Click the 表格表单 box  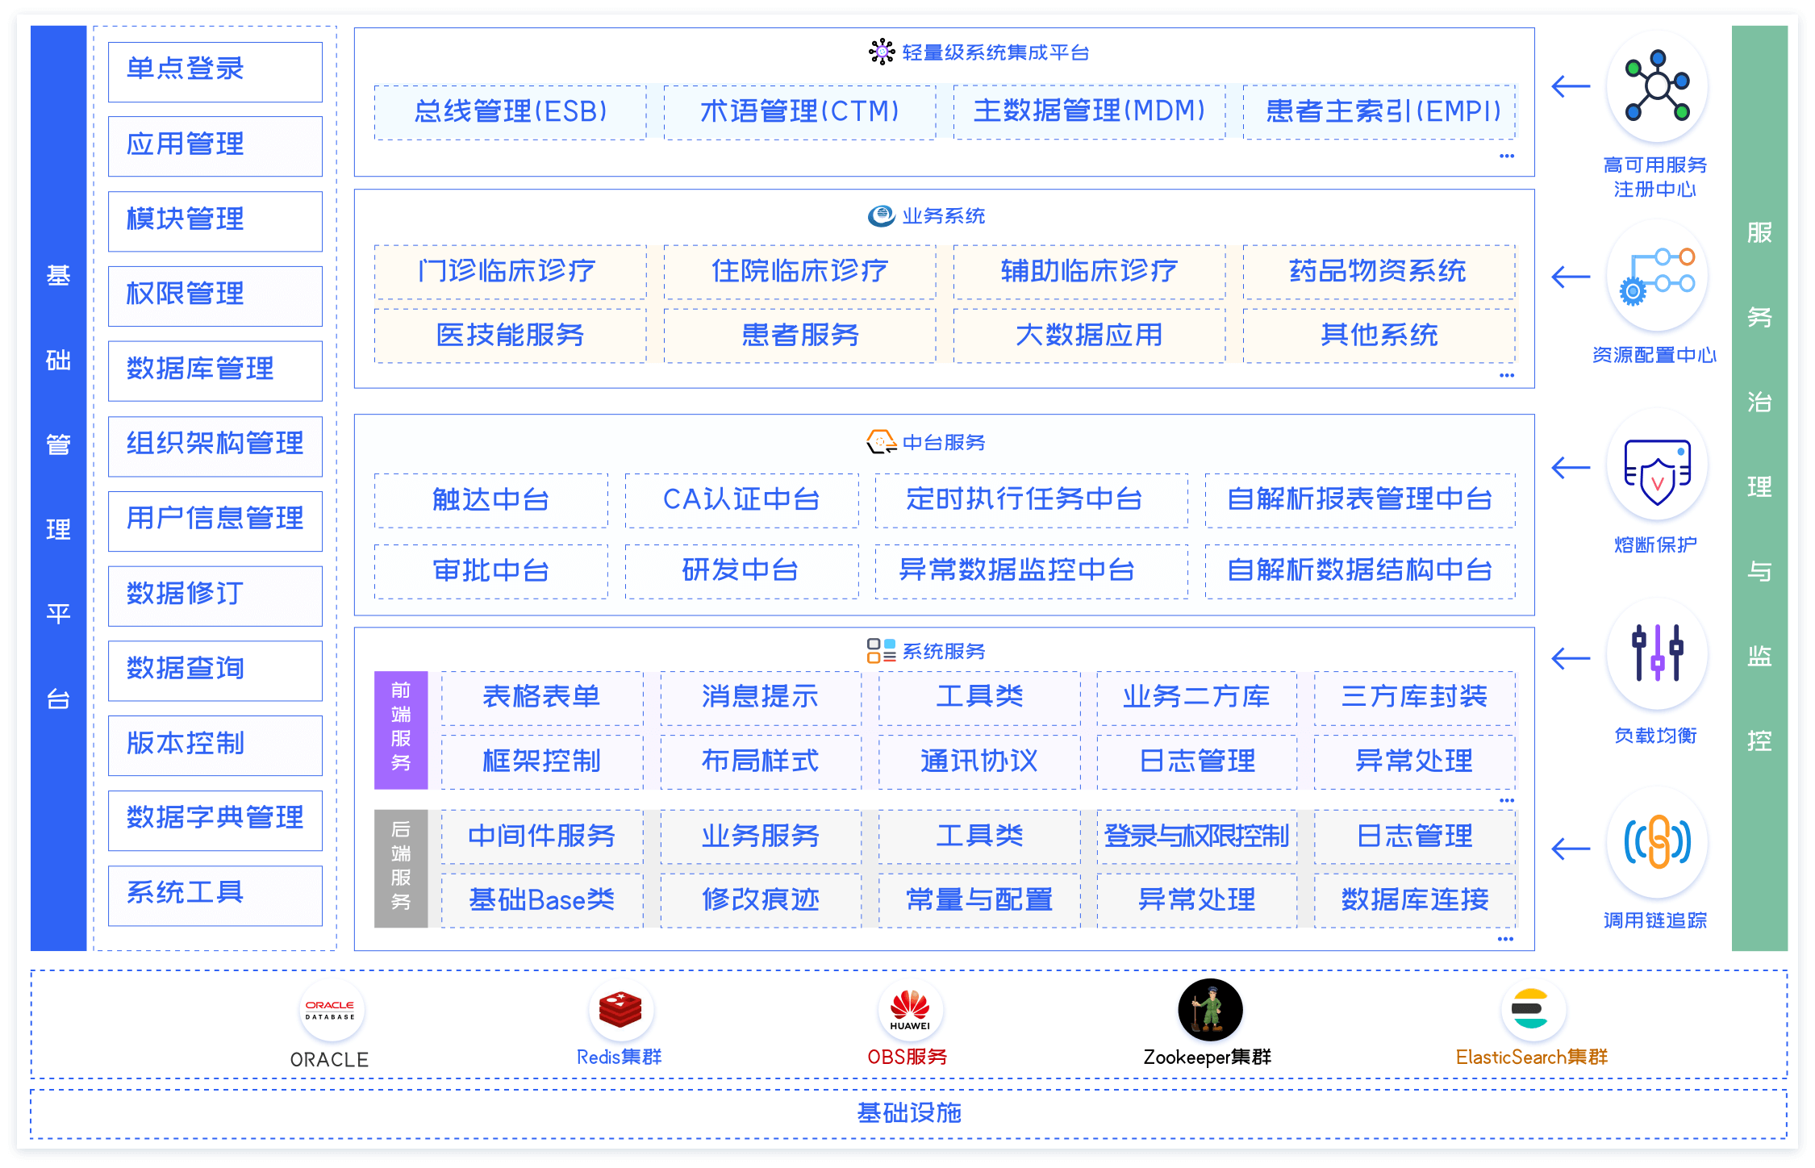542,698
